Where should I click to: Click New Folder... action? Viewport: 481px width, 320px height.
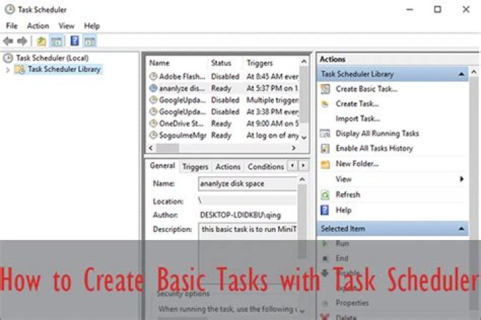(357, 164)
